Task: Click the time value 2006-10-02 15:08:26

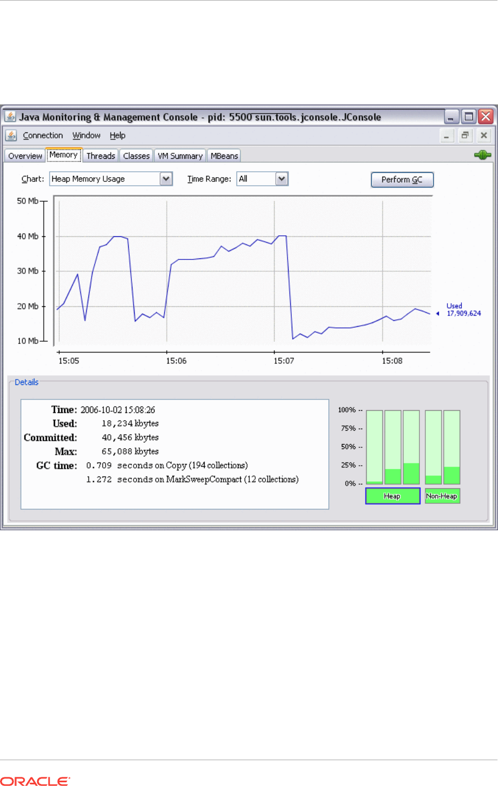Action: point(118,410)
